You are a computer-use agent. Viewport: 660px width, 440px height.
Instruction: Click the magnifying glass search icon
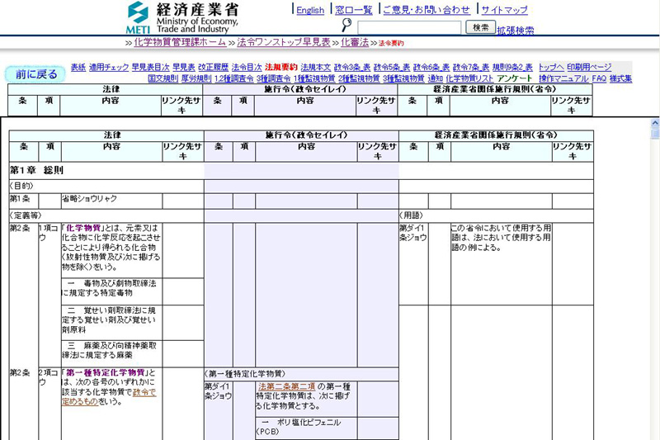click(346, 26)
